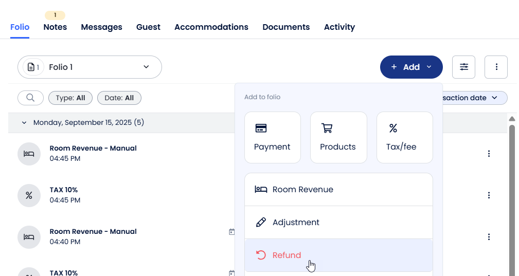Collapse the Monday, September 15, 2025 group
This screenshot has height=276, width=519.
click(24, 123)
